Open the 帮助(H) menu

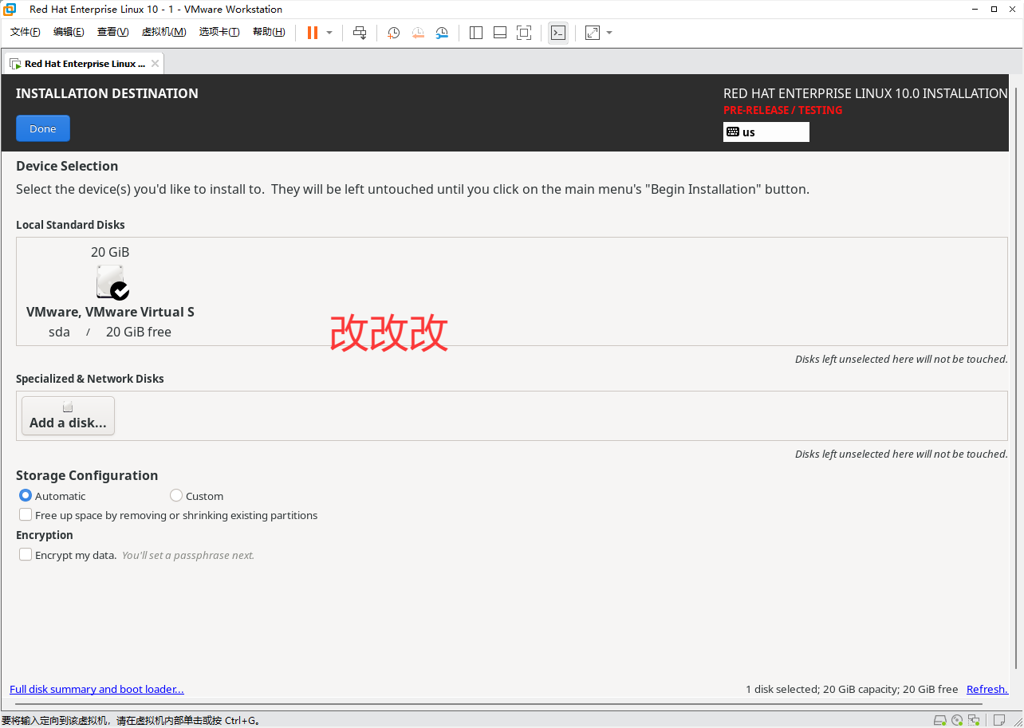[269, 32]
